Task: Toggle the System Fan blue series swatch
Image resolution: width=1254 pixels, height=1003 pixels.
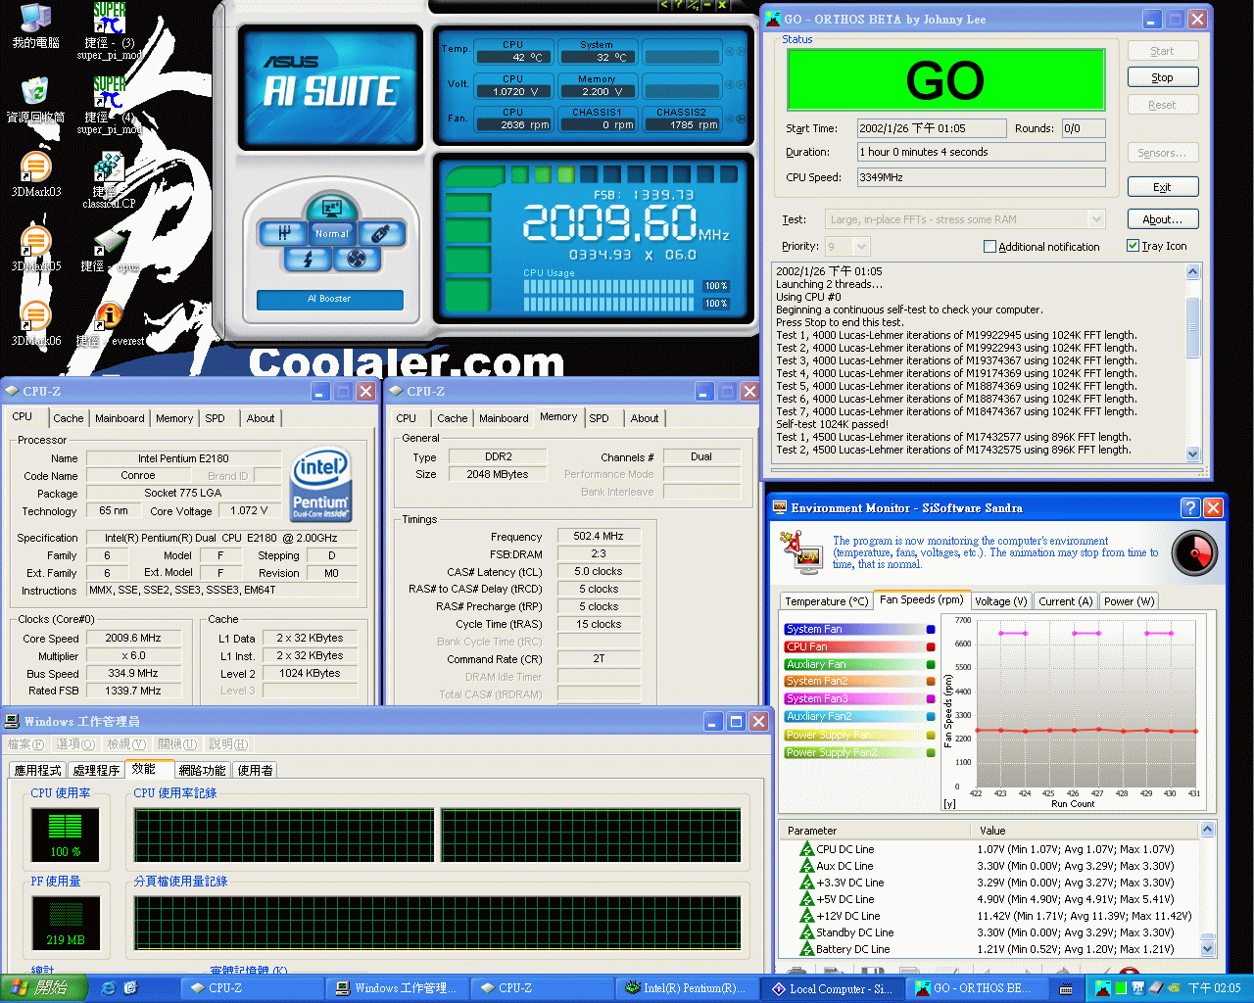Action: click(x=931, y=630)
